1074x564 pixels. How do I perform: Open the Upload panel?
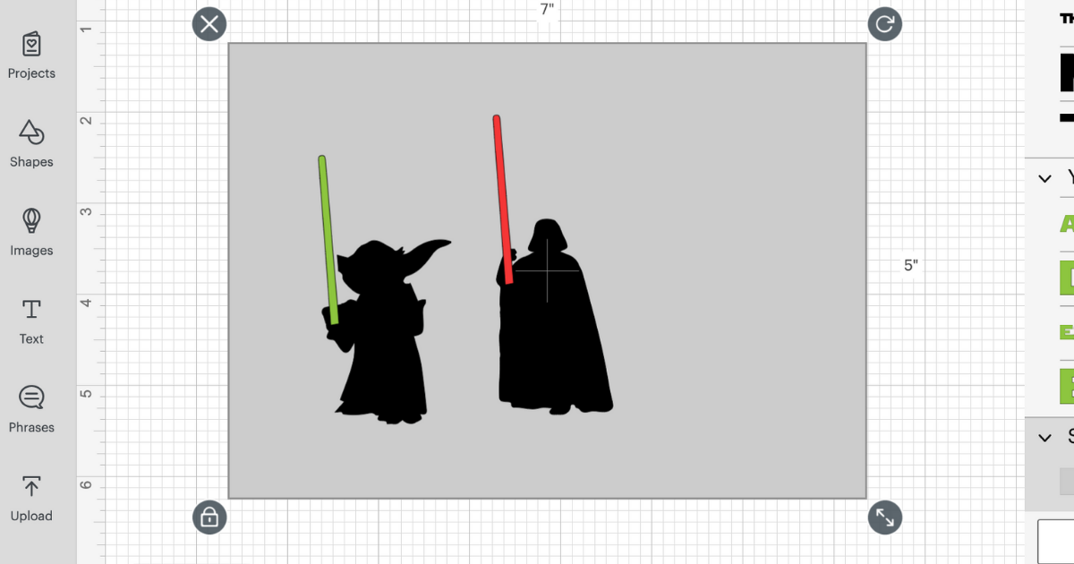[31, 499]
